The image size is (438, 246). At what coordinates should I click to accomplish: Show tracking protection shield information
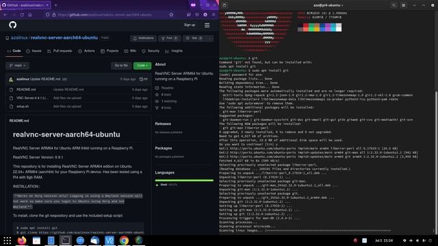click(47, 14)
